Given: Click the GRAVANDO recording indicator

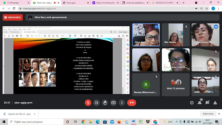Looking at the screenshot, I should [12, 17].
